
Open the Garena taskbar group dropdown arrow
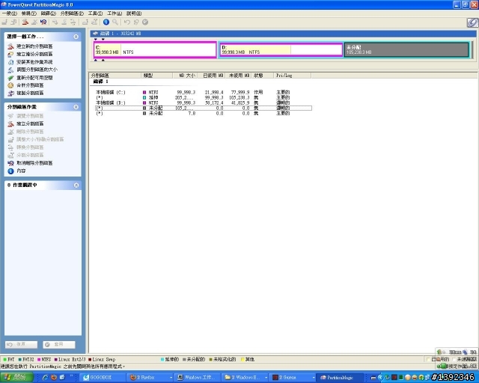tap(314, 378)
